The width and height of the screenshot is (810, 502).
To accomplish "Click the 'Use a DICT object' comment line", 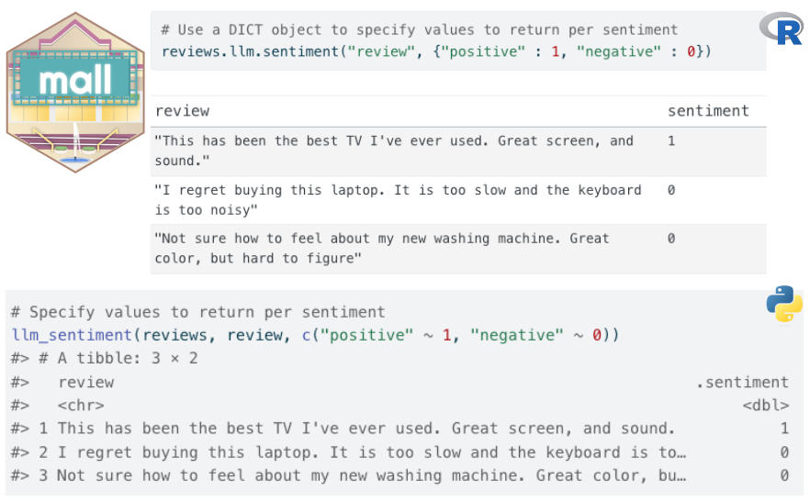I will (419, 30).
